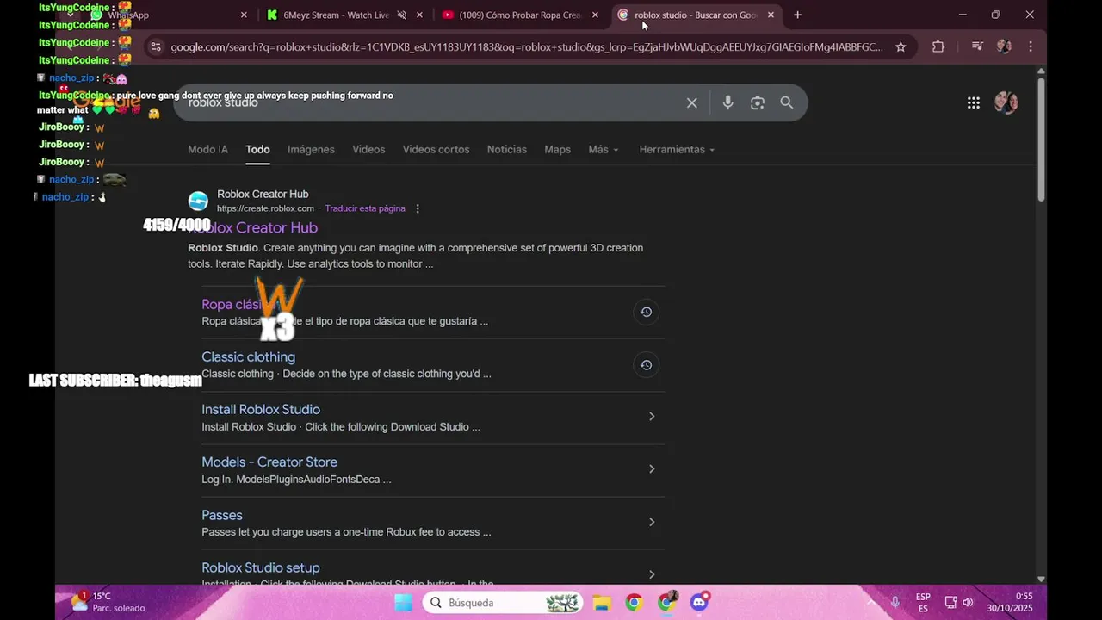
Task: Open the second Chrome profile taskbar icon
Action: tap(667, 602)
